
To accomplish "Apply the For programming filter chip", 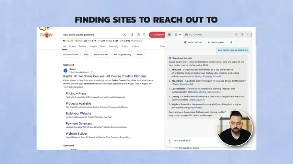I will point(122,55).
